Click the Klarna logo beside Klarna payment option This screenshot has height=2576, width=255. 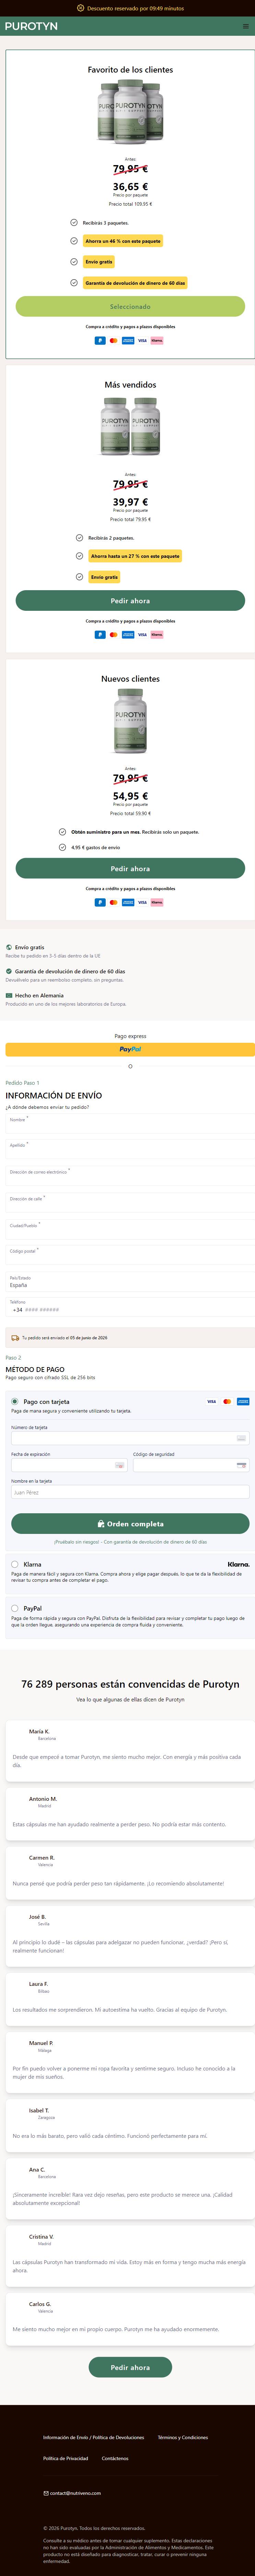(238, 1564)
